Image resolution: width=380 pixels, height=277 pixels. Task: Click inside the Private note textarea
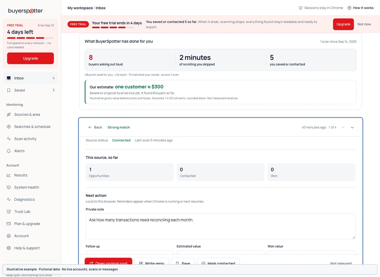coord(220,226)
